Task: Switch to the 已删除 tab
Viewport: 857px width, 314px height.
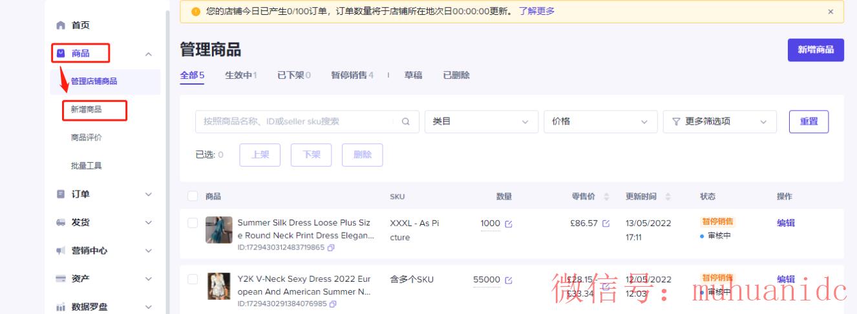Action: tap(456, 76)
